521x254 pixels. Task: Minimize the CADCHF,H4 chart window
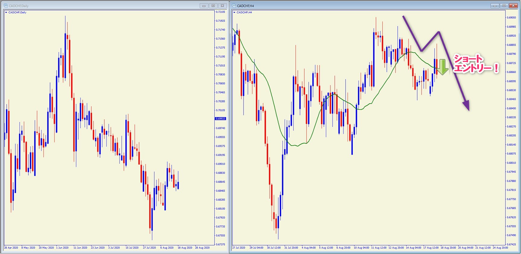(495, 6)
